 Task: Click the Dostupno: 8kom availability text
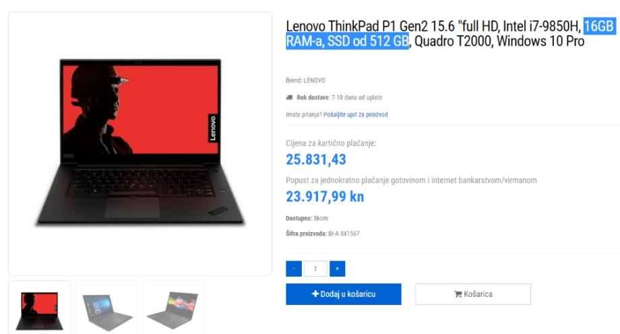[x=307, y=218]
